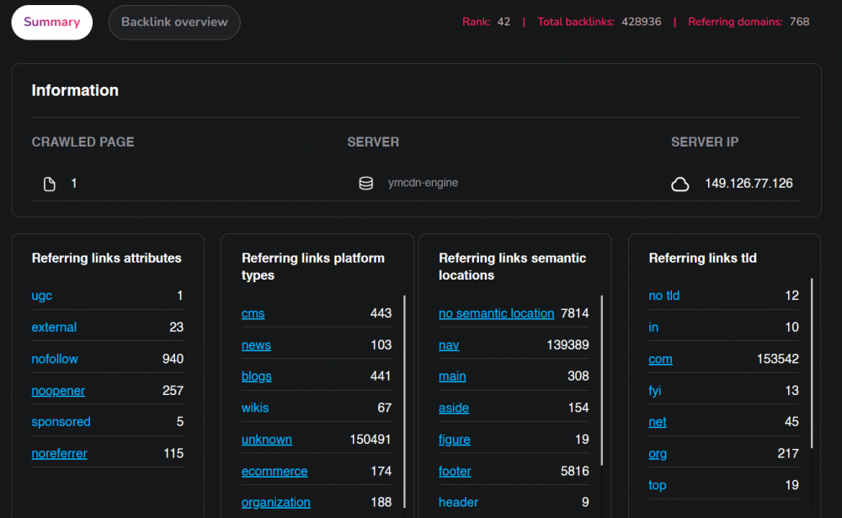Open the ugc attribute link

click(x=42, y=296)
